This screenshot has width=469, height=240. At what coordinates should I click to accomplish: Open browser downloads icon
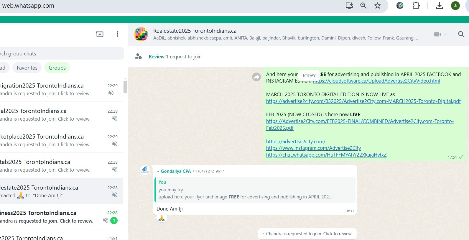coord(439,6)
